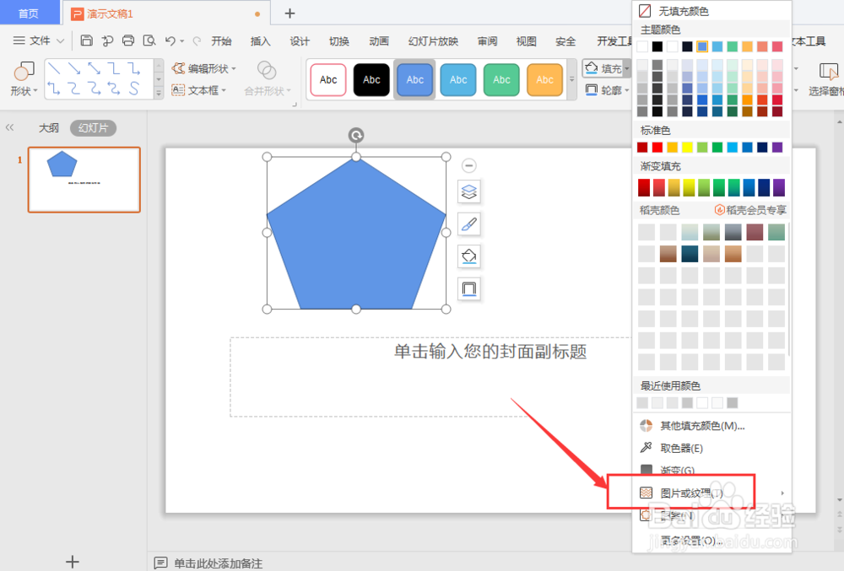Open the 设计 ribbon tab

(x=300, y=41)
